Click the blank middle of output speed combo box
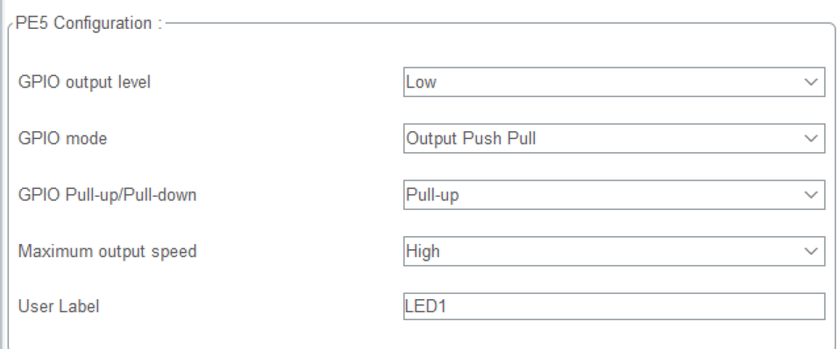The image size is (838, 349). (619, 251)
